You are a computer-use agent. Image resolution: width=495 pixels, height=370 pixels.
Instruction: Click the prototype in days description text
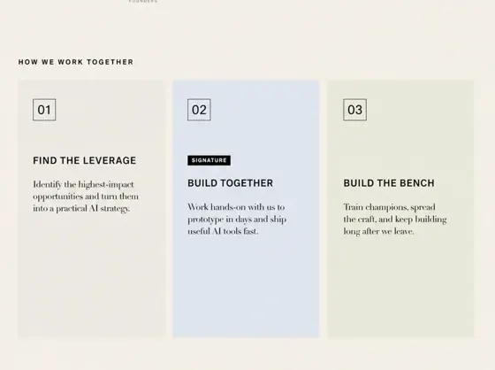[237, 220]
